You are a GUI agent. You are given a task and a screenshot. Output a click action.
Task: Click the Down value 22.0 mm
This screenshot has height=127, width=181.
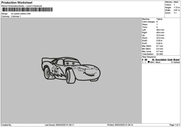click(160, 38)
